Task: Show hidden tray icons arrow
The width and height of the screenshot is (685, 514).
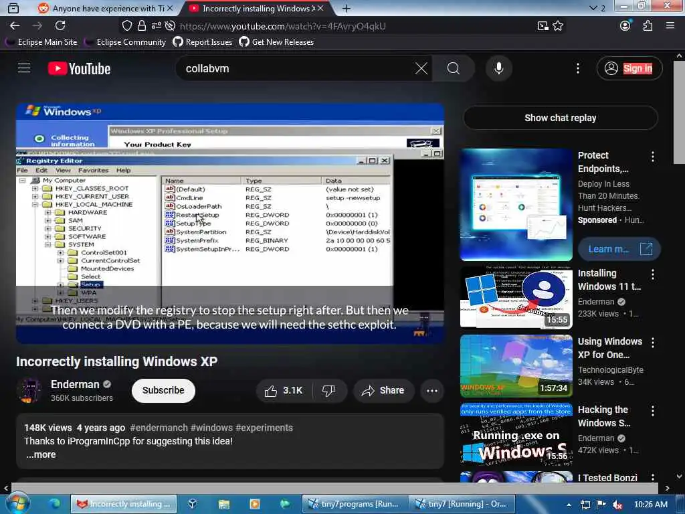Action: coord(569,505)
